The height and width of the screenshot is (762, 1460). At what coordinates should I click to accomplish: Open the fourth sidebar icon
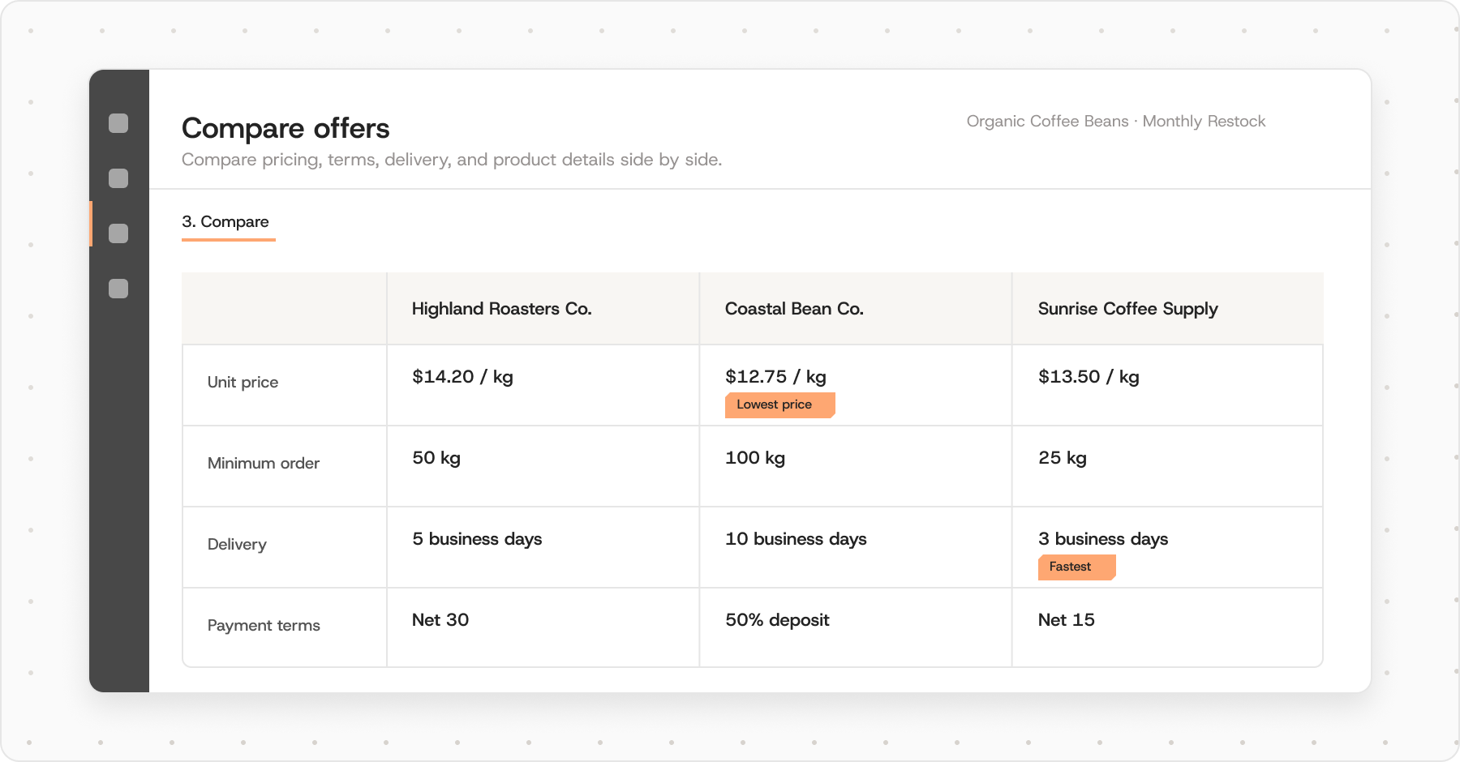[x=118, y=289]
